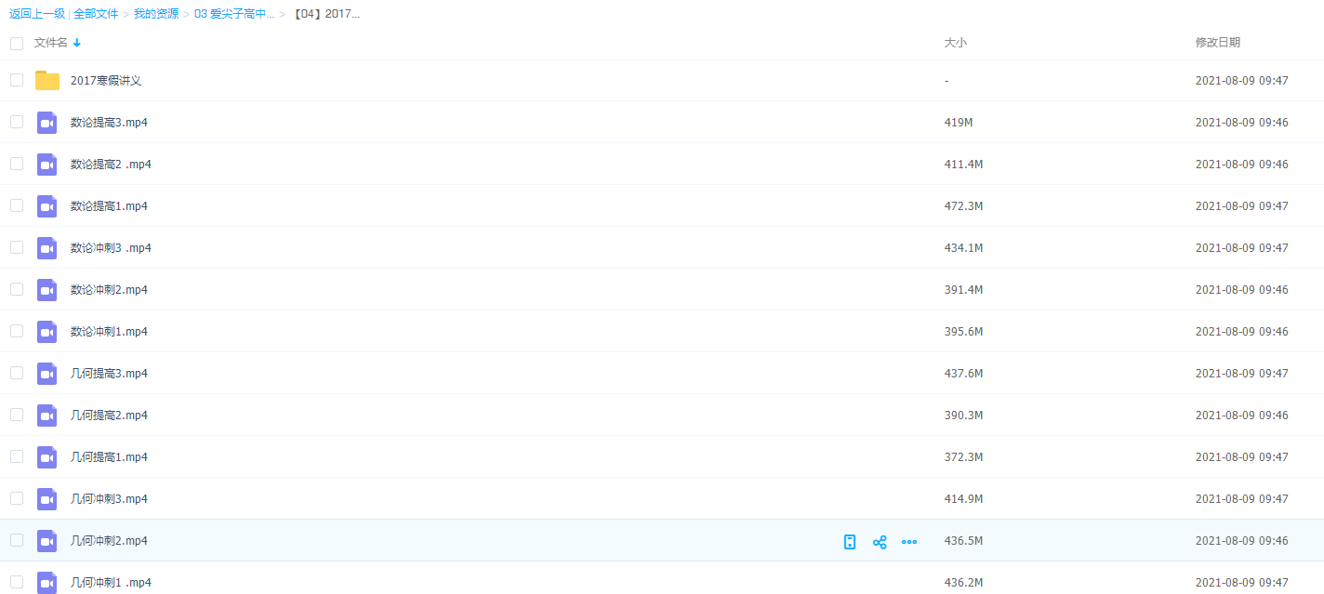
Task: Go to 我的资源 in breadcrumb
Action: tap(156, 14)
